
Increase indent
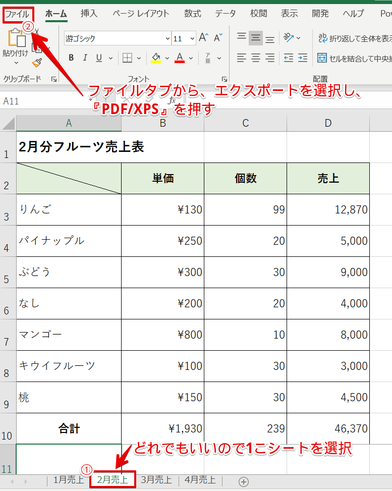[x=303, y=58]
